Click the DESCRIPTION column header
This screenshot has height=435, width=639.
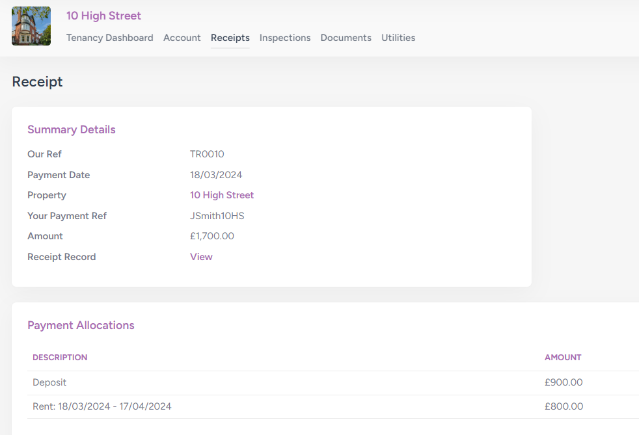pyautogui.click(x=60, y=358)
